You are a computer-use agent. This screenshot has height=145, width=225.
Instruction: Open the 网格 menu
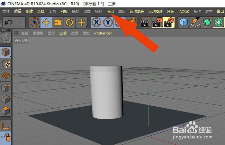pyautogui.click(x=64, y=11)
